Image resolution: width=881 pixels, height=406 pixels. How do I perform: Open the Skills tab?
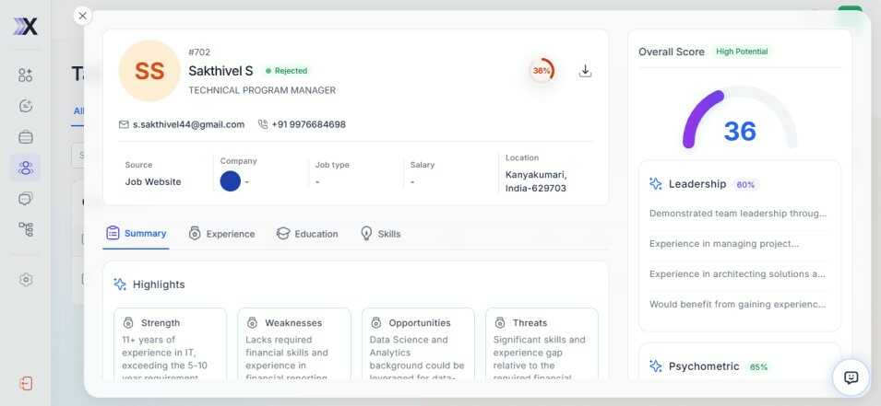[380, 234]
